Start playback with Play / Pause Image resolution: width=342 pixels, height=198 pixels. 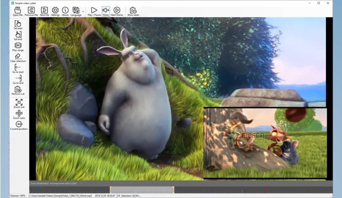94,11
